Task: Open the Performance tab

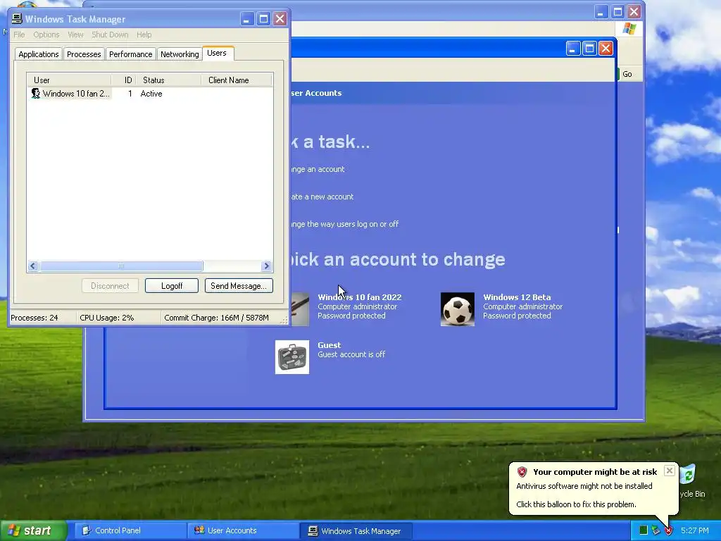Action: (x=130, y=54)
